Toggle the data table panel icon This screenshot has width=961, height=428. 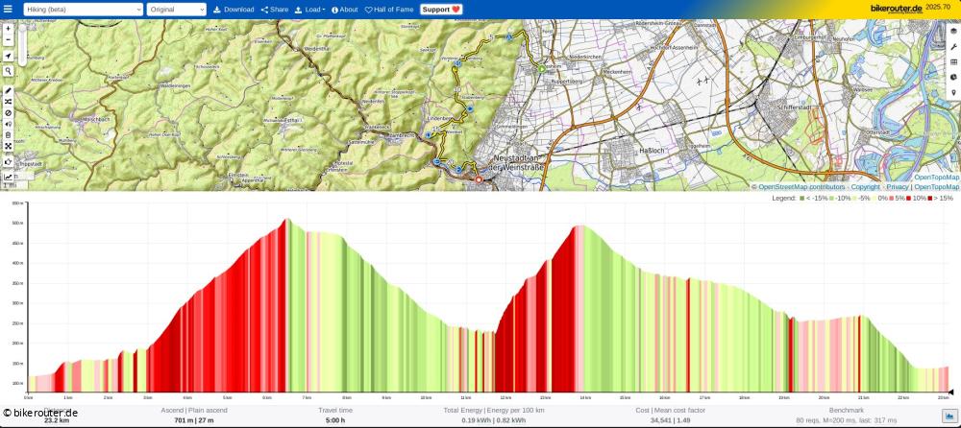pyautogui.click(x=953, y=62)
